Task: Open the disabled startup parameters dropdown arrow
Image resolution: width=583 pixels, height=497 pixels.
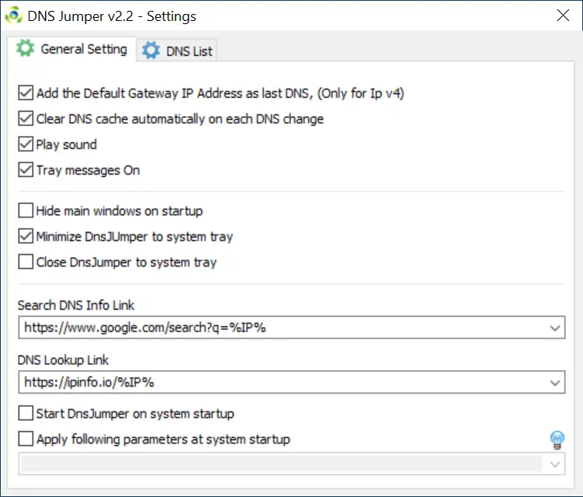Action: pyautogui.click(x=555, y=464)
